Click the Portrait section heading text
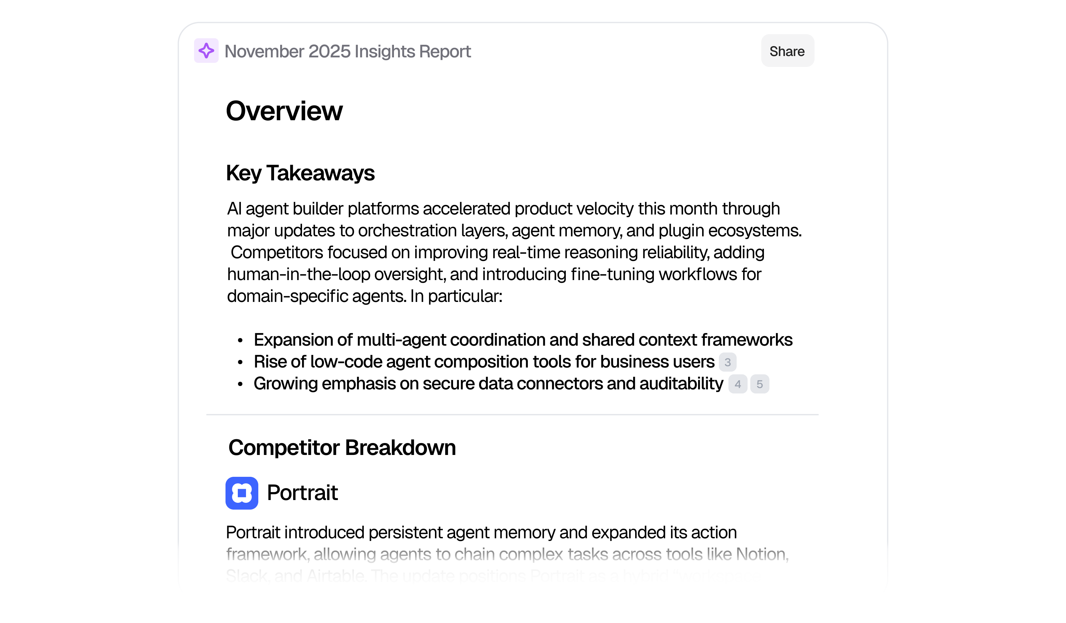The image size is (1066, 623). pos(302,492)
